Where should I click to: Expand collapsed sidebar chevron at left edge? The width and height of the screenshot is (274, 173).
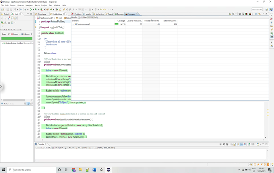pyautogui.click(x=1, y=86)
